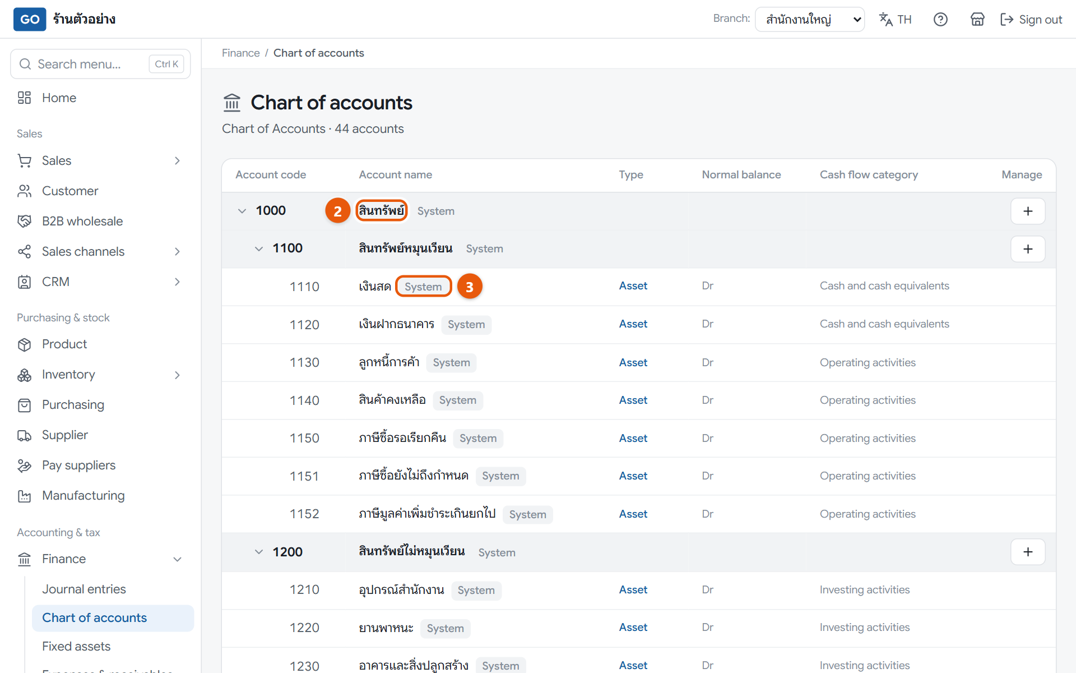Open the Home menu label
The height and width of the screenshot is (673, 1076).
(59, 98)
